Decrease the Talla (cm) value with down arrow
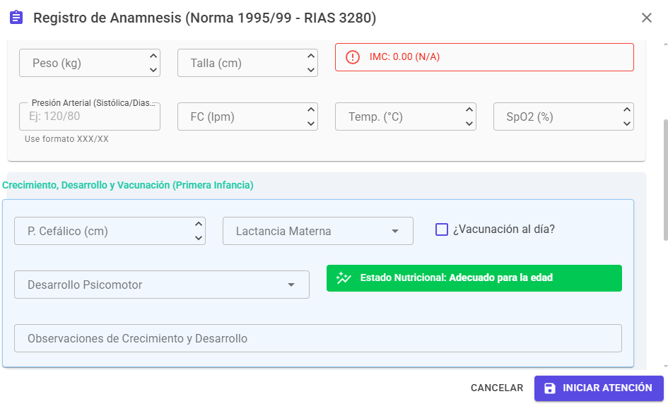This screenshot has height=406, width=668. click(311, 70)
